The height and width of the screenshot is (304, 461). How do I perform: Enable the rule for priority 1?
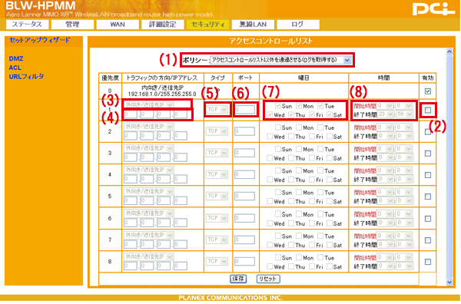428,110
